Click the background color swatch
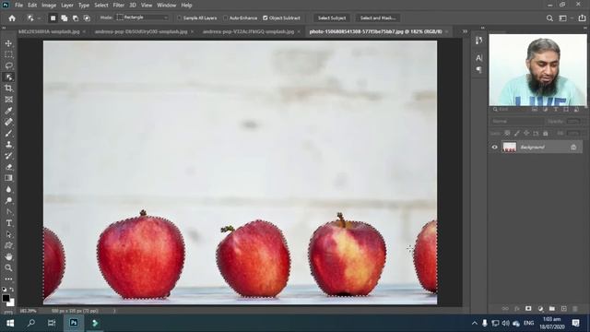590x332 pixels. pyautogui.click(x=11, y=302)
